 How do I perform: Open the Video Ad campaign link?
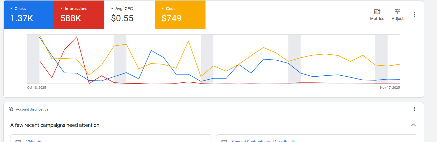tap(34, 141)
